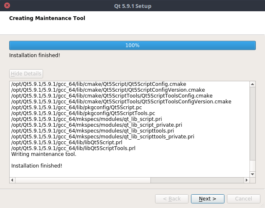The image size is (265, 208).
Task: Select the Qt5ScriptToolsConfigVersion.cmake log line
Action: 121,102
